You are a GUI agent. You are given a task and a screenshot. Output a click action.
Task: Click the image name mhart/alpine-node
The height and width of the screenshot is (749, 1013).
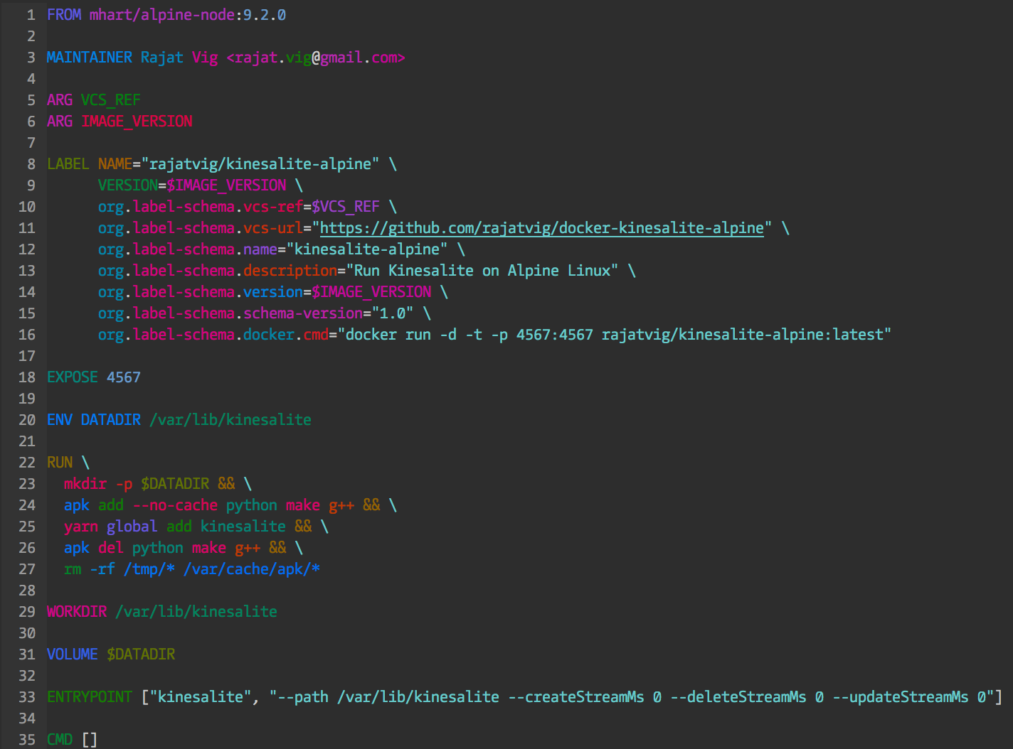pyautogui.click(x=162, y=15)
